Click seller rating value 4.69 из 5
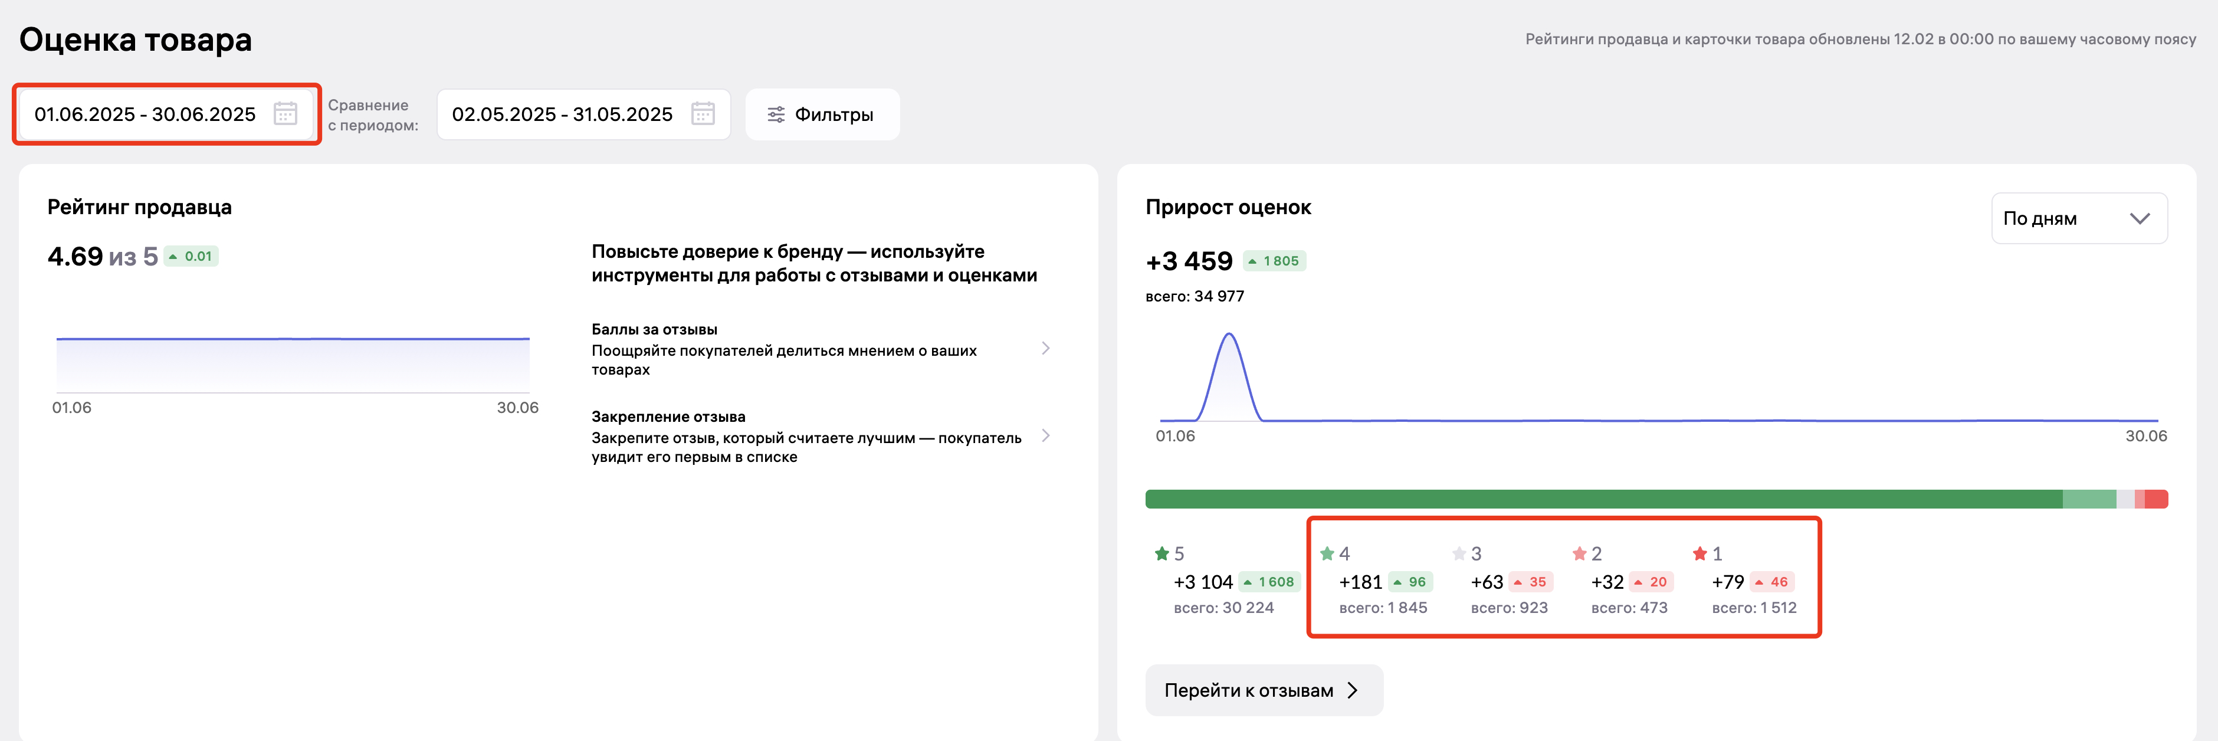This screenshot has width=2218, height=741. coord(103,256)
